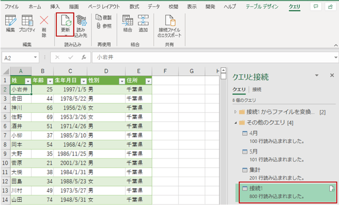
Task: Select the 接続1 query
Action: click(285, 192)
